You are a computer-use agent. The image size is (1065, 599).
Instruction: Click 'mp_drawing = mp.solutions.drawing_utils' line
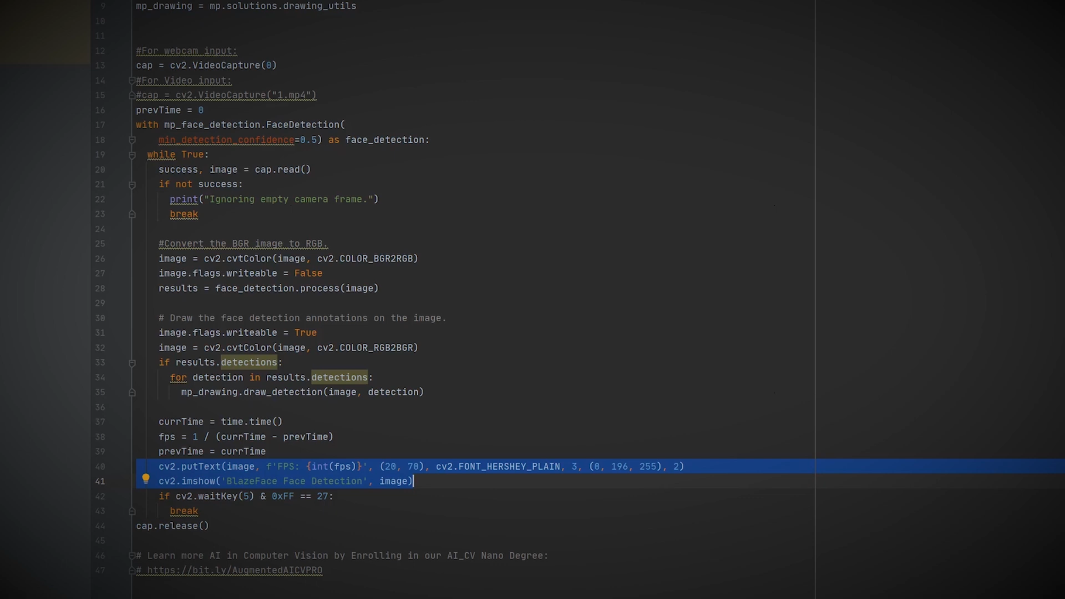[x=246, y=6]
